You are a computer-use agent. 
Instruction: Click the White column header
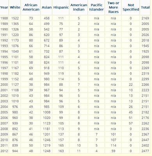point(15,7)
